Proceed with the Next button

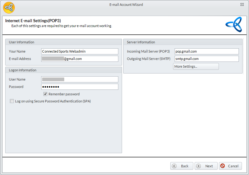206,166
